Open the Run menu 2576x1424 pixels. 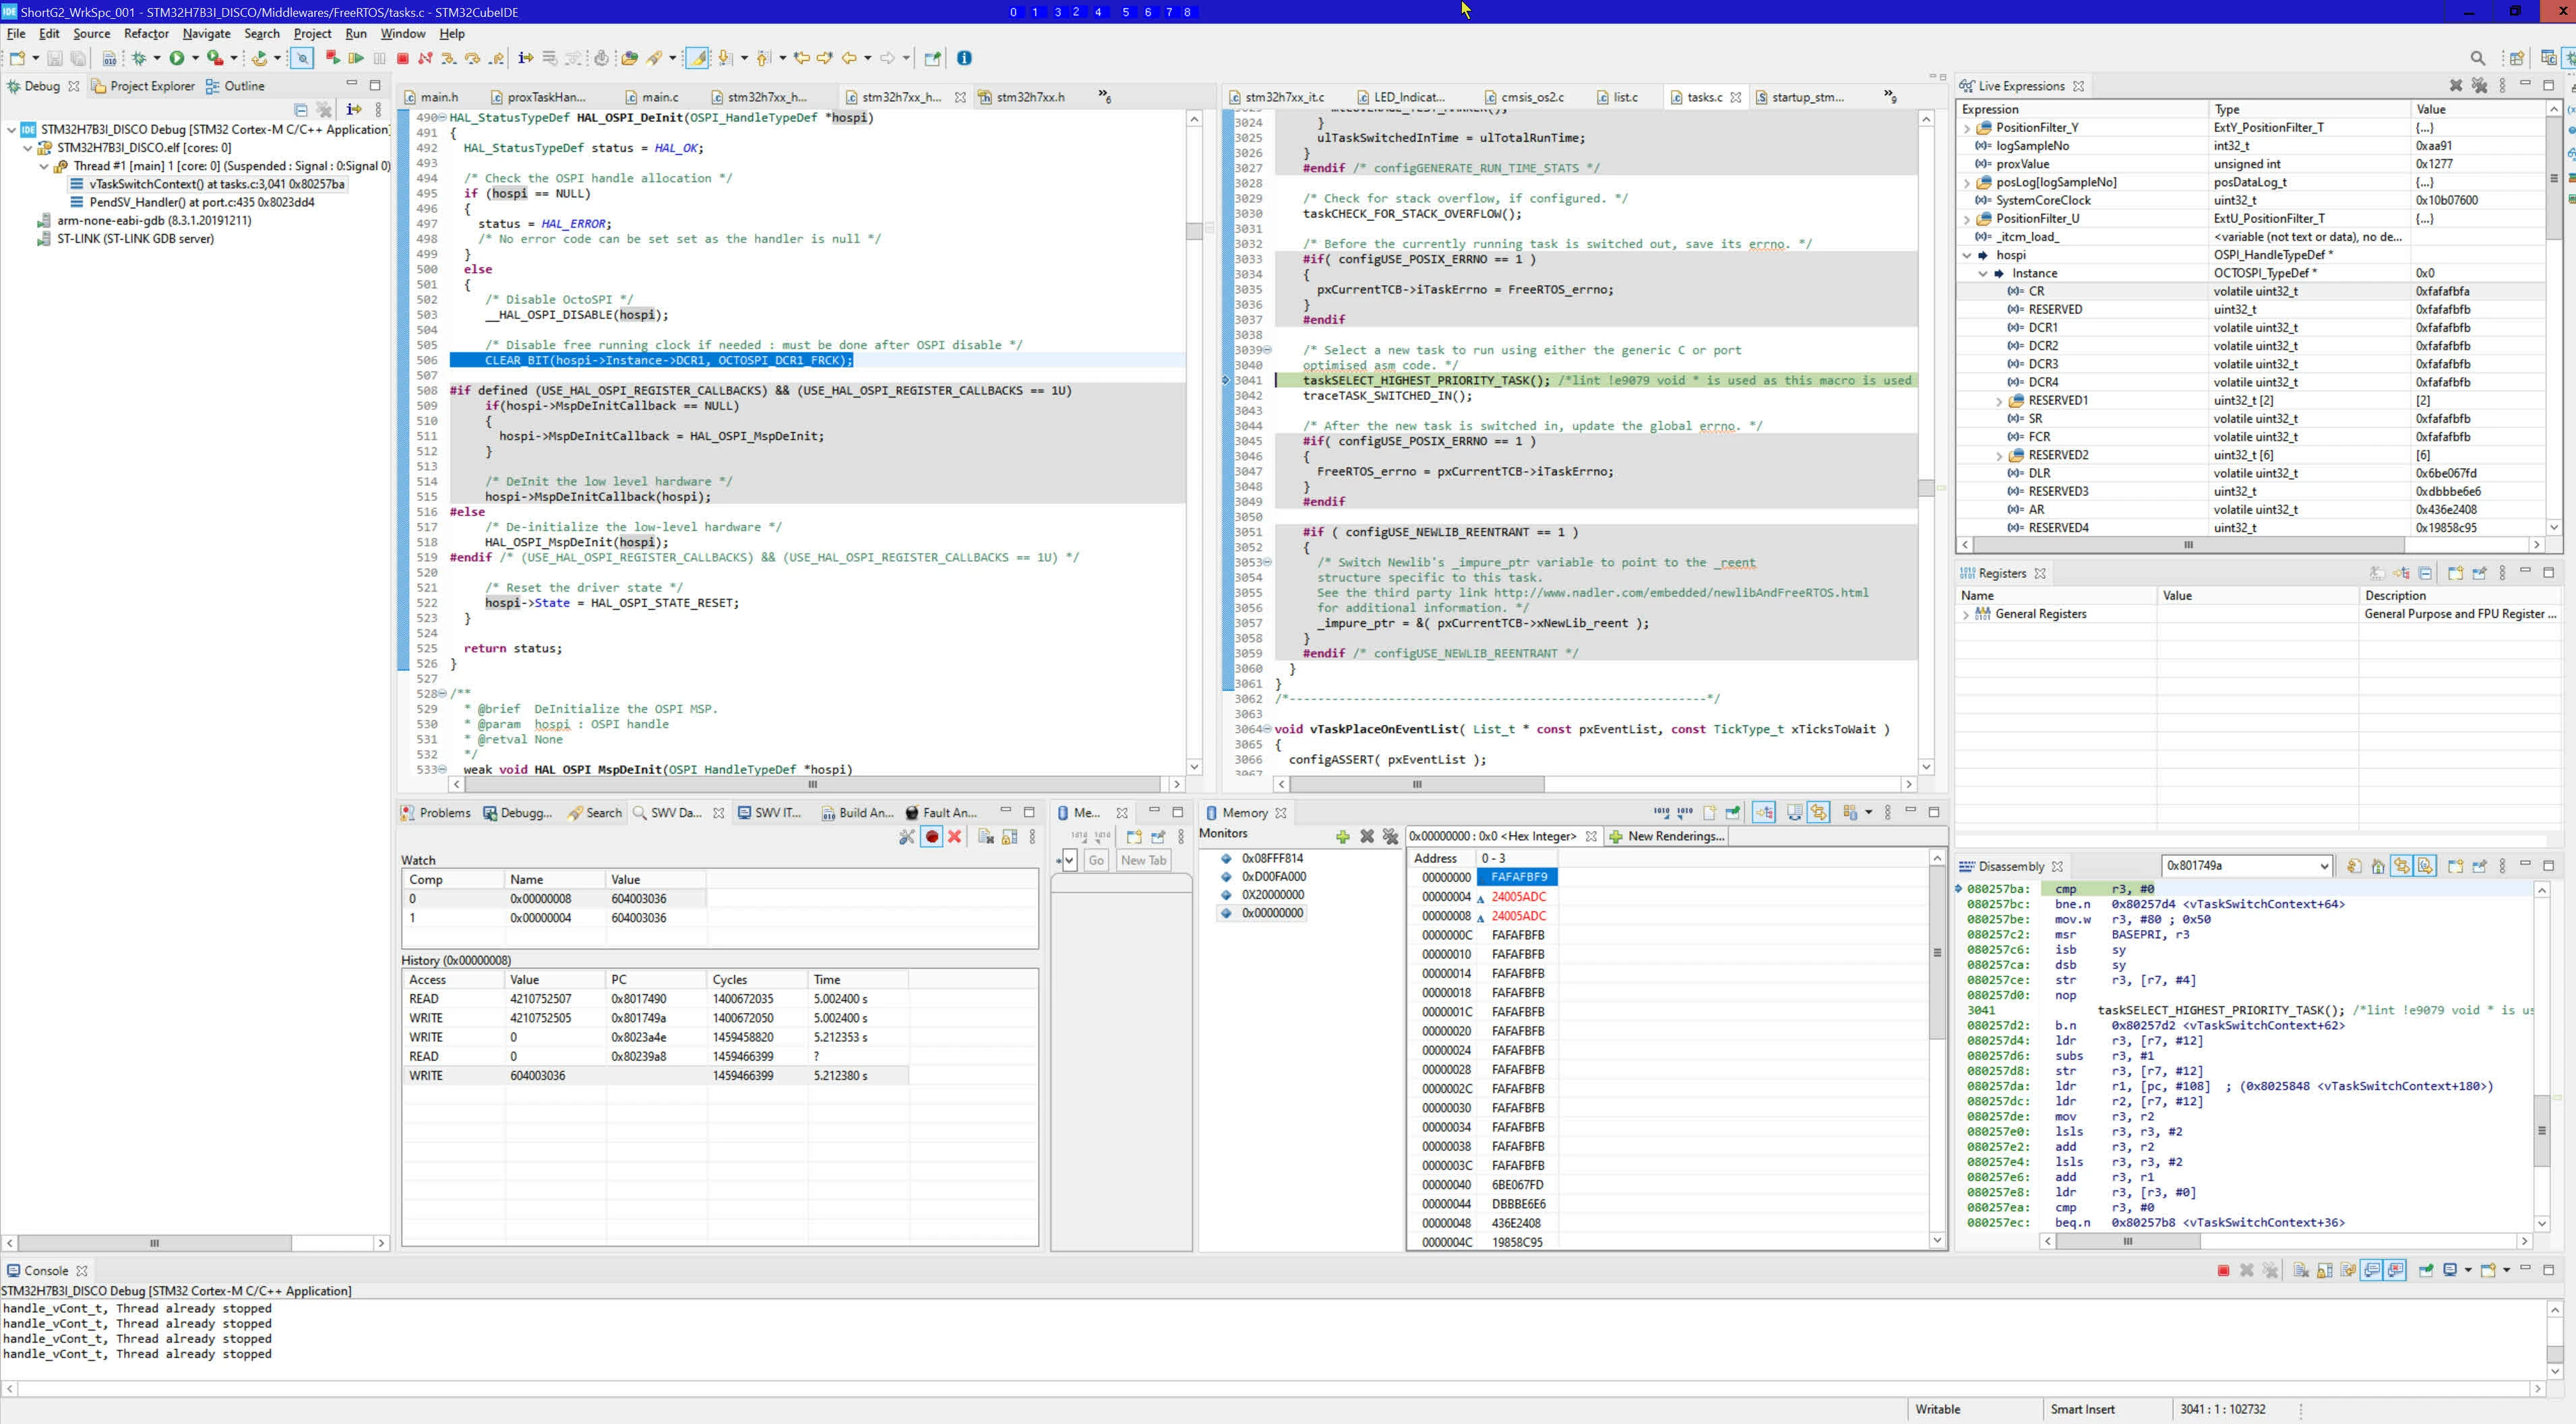pyautogui.click(x=355, y=33)
